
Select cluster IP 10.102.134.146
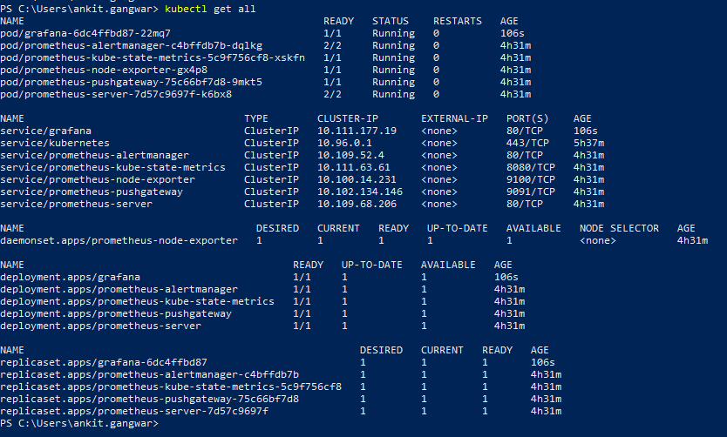point(360,192)
